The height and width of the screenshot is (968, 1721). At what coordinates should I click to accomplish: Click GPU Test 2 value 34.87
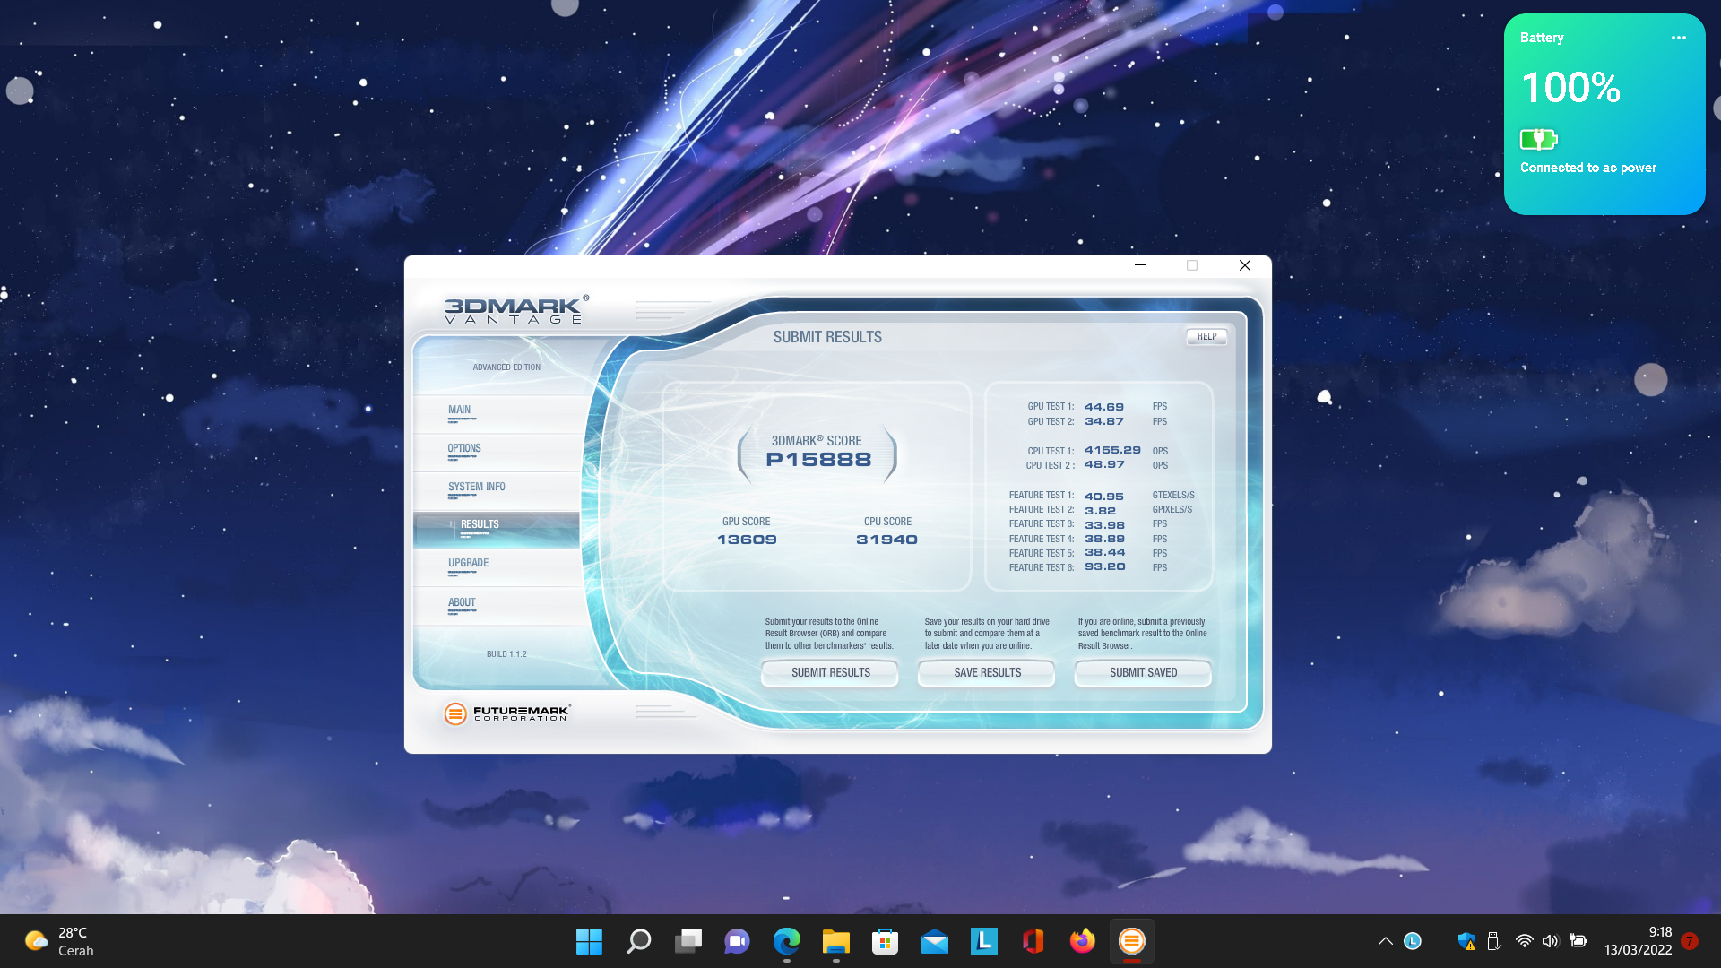[x=1103, y=421]
